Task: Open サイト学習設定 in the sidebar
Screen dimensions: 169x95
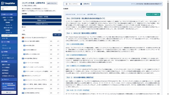Action: click(x=6, y=68)
